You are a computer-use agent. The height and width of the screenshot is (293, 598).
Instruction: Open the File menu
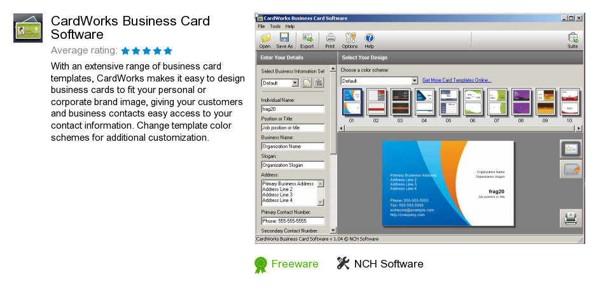[261, 26]
